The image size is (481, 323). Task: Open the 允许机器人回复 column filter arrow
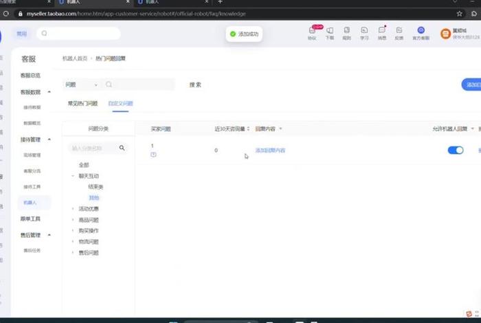(x=473, y=129)
